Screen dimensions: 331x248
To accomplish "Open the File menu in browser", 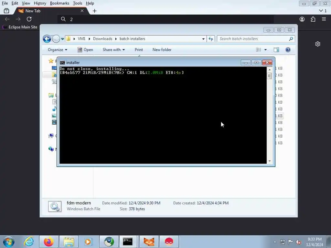I will (x=5, y=3).
